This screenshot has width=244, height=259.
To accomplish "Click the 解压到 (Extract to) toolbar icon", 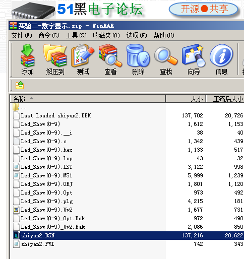I will click(x=55, y=55).
